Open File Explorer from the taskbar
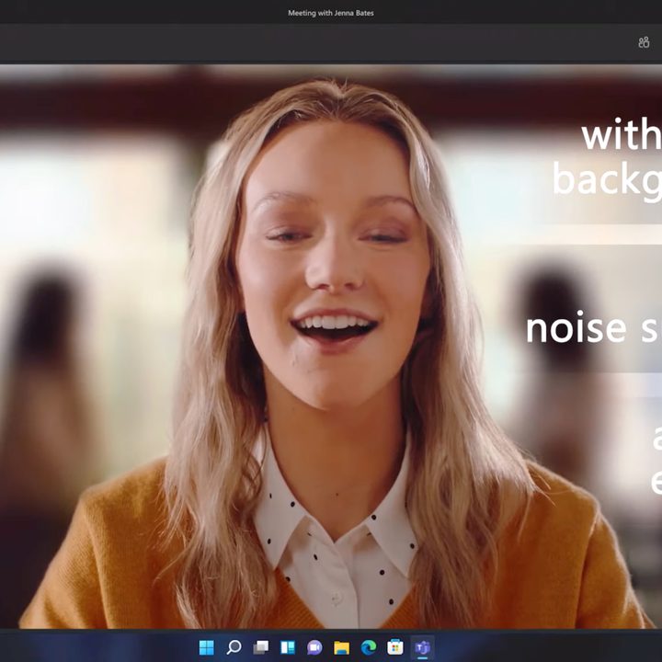Viewport: 662px width, 662px height. [x=341, y=647]
